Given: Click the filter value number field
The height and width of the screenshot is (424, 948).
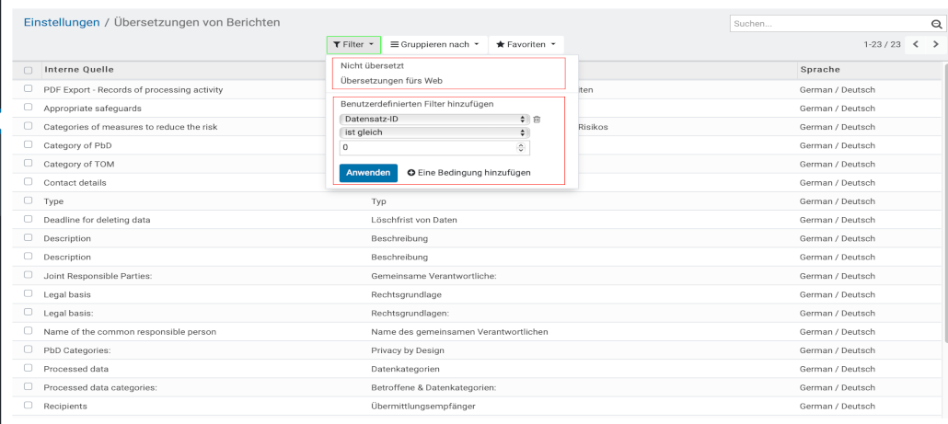Looking at the screenshot, I should pyautogui.click(x=429, y=147).
